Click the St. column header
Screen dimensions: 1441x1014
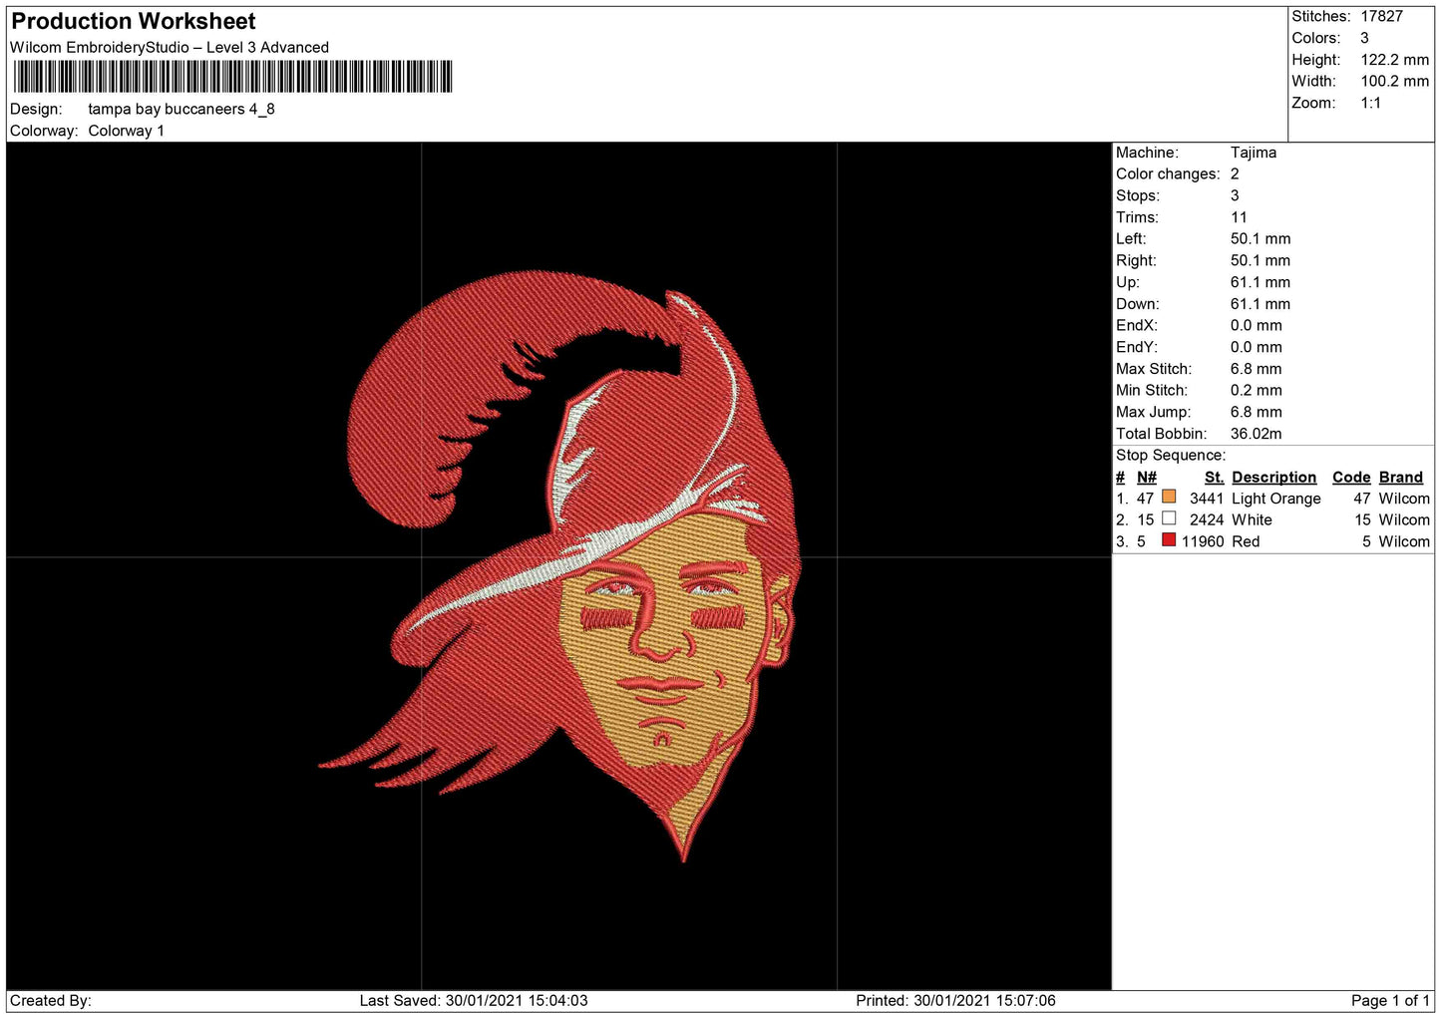click(x=1214, y=478)
